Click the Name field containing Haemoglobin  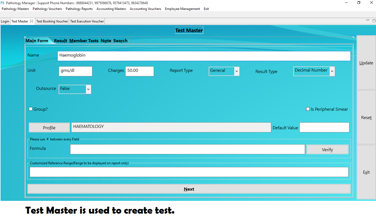pyautogui.click(x=204, y=56)
